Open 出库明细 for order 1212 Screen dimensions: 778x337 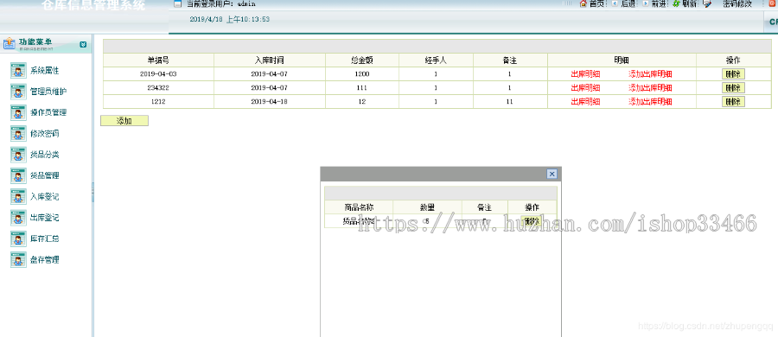(586, 102)
